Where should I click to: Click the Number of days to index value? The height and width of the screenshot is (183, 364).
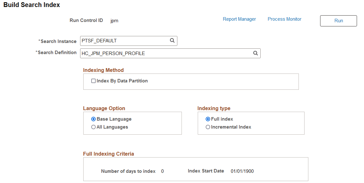[162, 171]
